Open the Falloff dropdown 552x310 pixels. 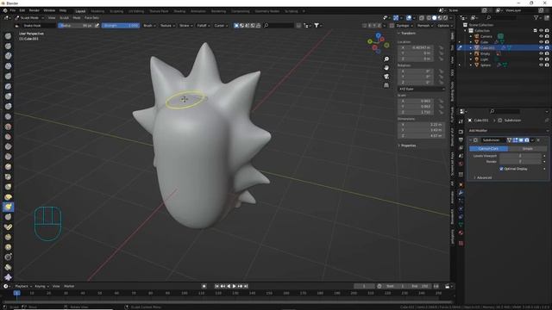(x=204, y=26)
